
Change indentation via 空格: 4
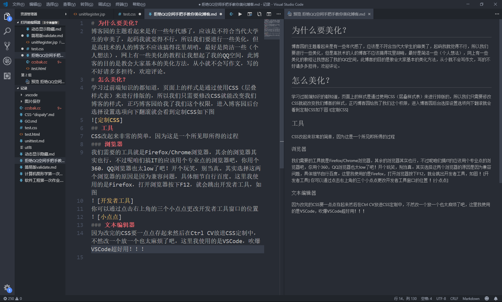pos(426,298)
